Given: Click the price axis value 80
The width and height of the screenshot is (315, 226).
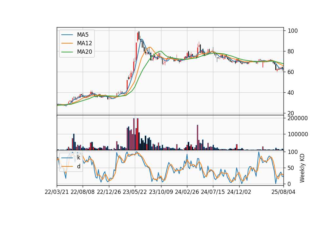Looking at the screenshot, I should [x=291, y=51].
